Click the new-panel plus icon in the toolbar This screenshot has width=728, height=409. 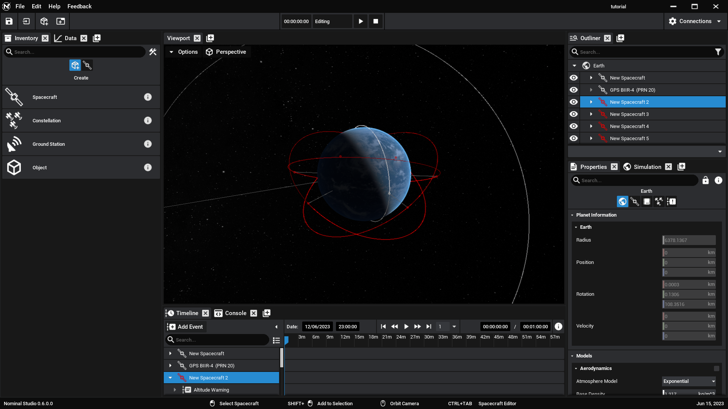click(61, 21)
